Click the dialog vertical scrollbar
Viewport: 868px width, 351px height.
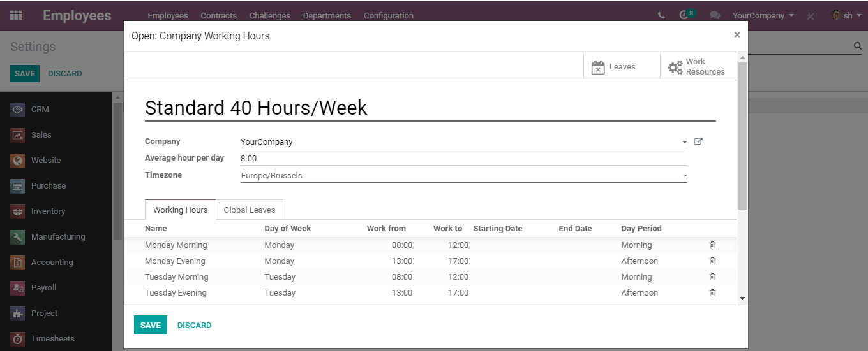742,136
